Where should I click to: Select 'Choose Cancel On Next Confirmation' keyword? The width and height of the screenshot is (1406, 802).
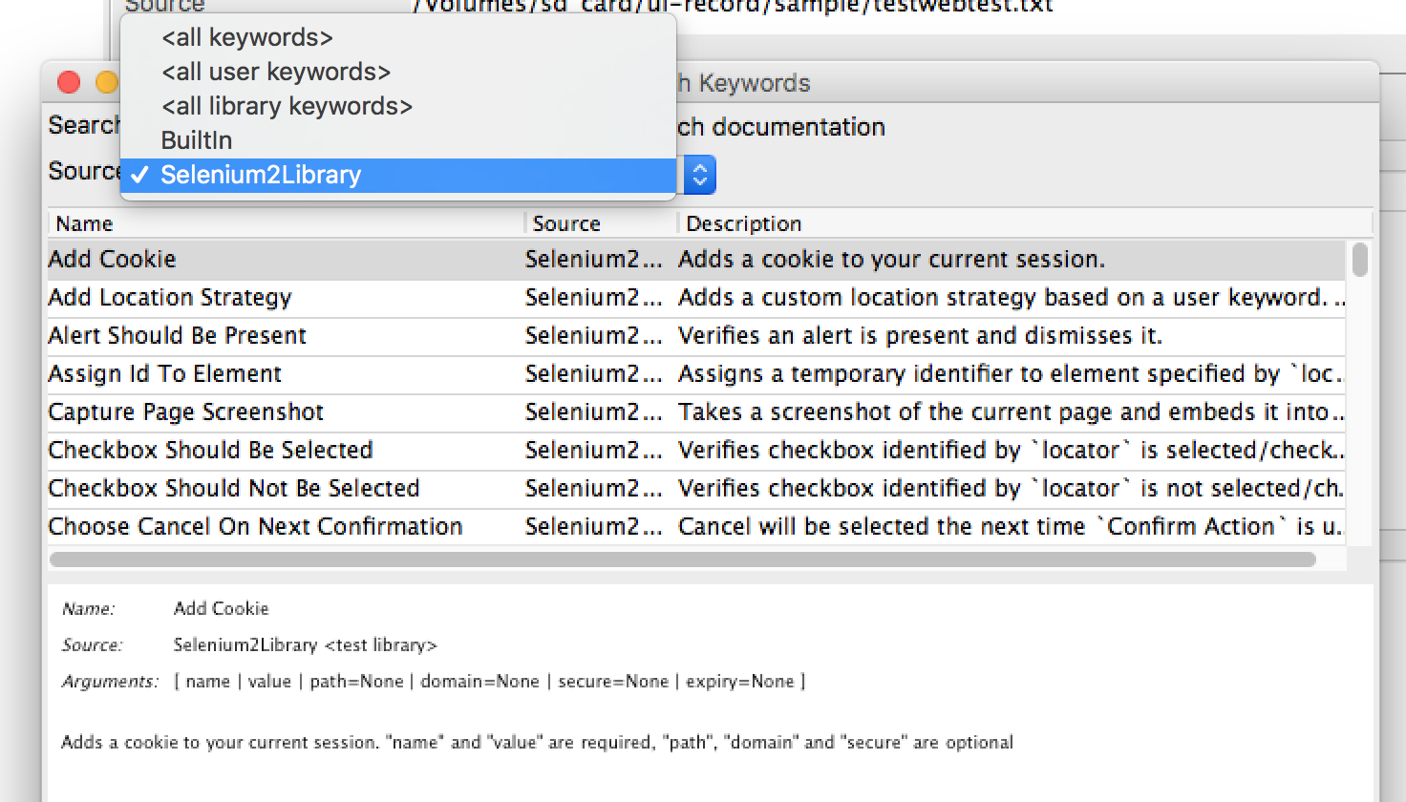point(696,527)
